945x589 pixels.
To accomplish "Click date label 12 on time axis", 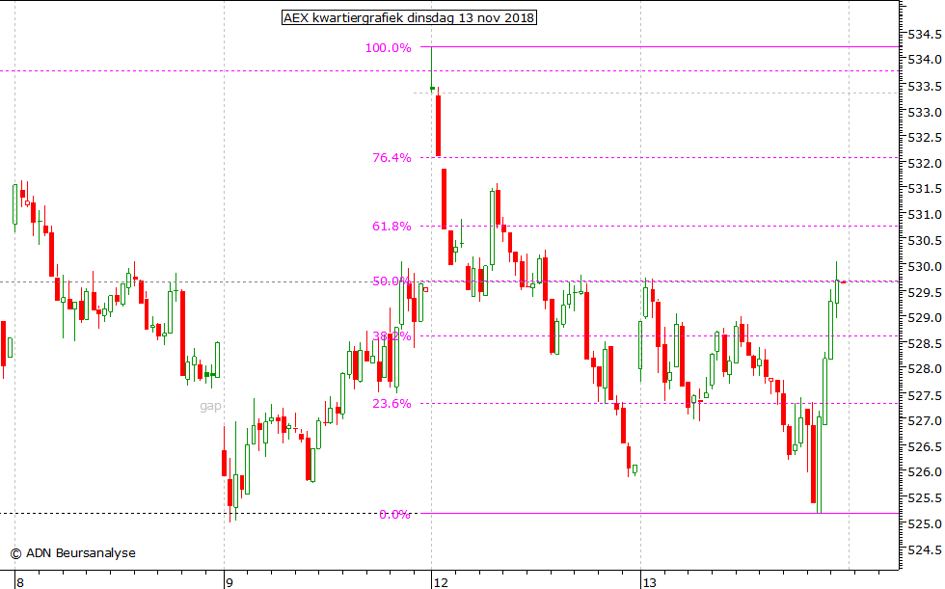I will pos(441,582).
